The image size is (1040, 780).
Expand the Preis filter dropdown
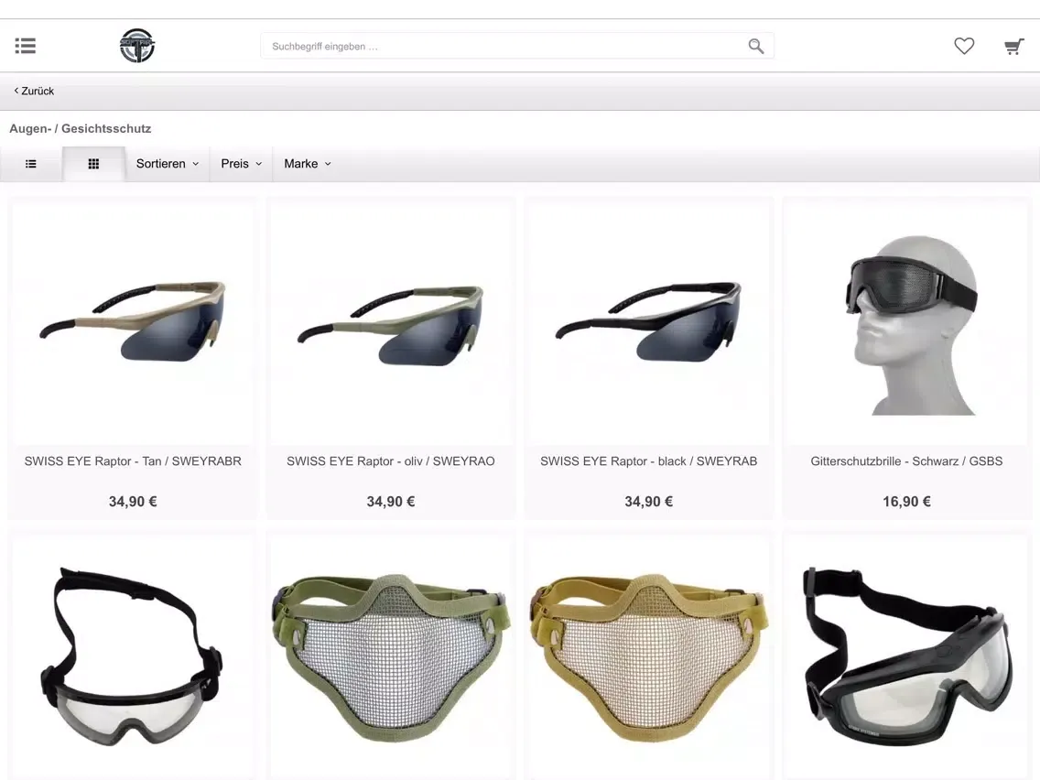[x=242, y=164]
